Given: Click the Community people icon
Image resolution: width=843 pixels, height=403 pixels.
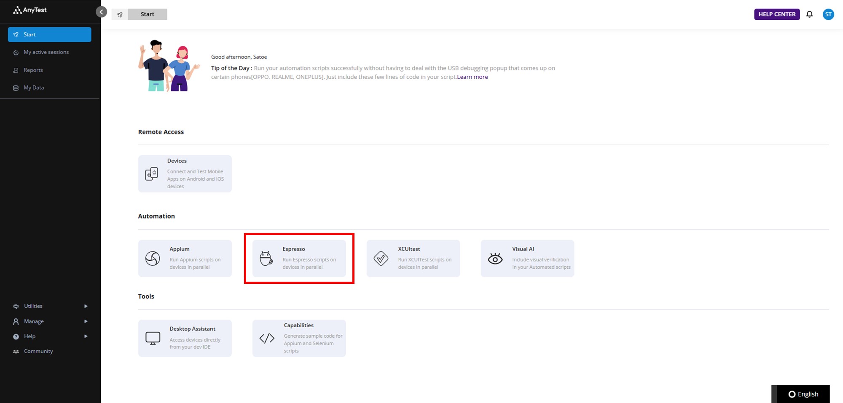Looking at the screenshot, I should click(16, 352).
